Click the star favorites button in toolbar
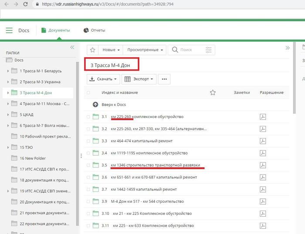This screenshot has width=305, height=234. pos(93,49)
